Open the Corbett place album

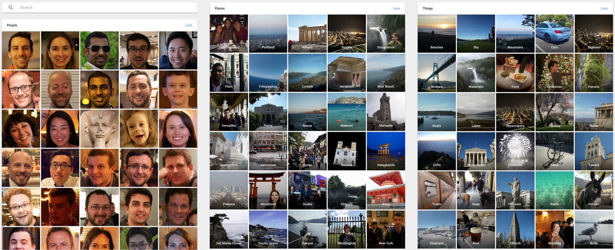point(307,73)
